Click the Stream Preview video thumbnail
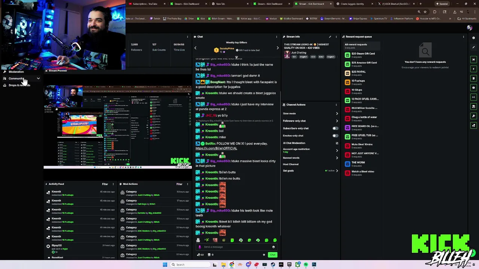 point(118,127)
